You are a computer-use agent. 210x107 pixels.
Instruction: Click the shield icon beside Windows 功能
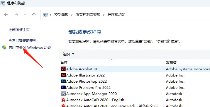pos(4,47)
